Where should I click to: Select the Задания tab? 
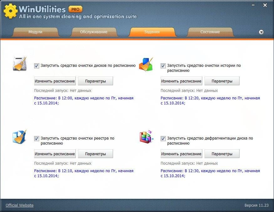click(152, 32)
